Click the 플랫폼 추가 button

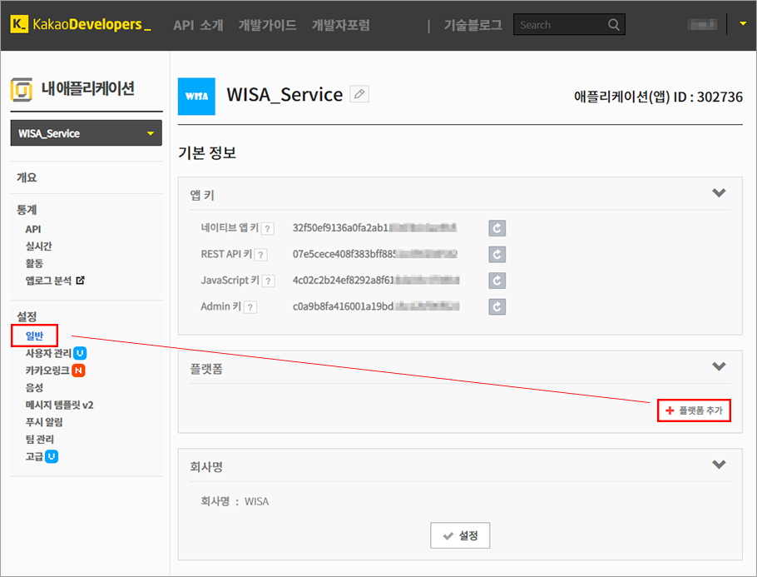[x=694, y=410]
